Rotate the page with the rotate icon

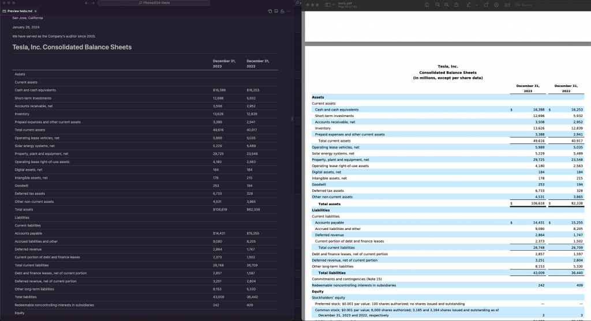point(486,5)
